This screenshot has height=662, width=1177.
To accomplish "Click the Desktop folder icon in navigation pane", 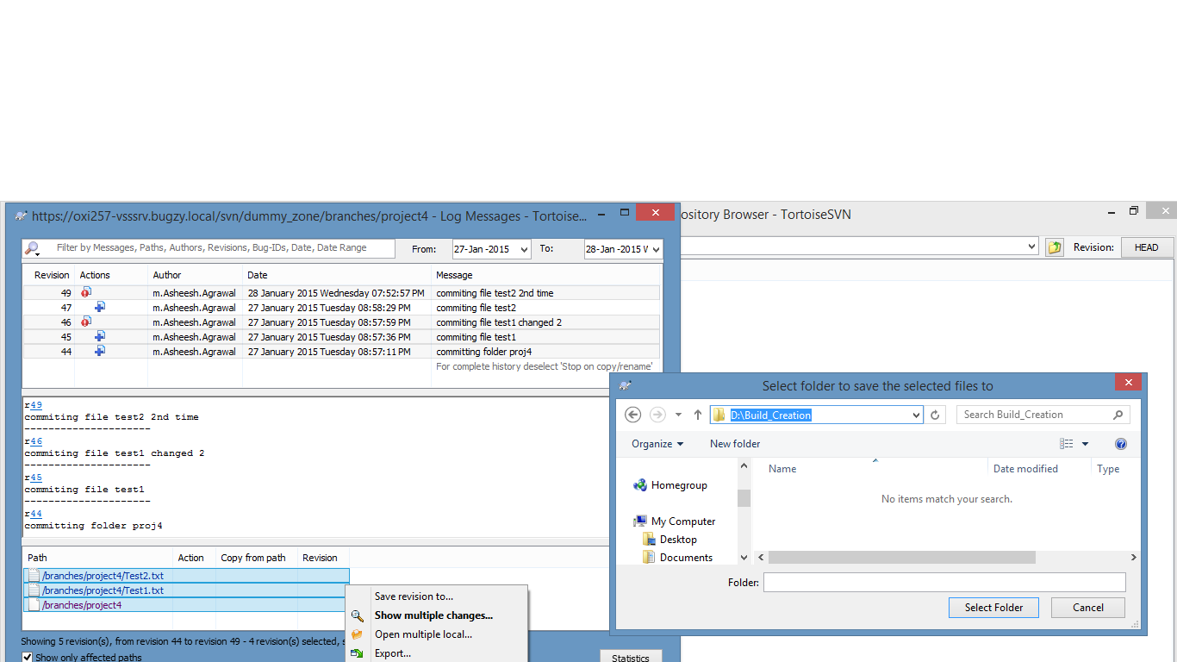I will (650, 540).
